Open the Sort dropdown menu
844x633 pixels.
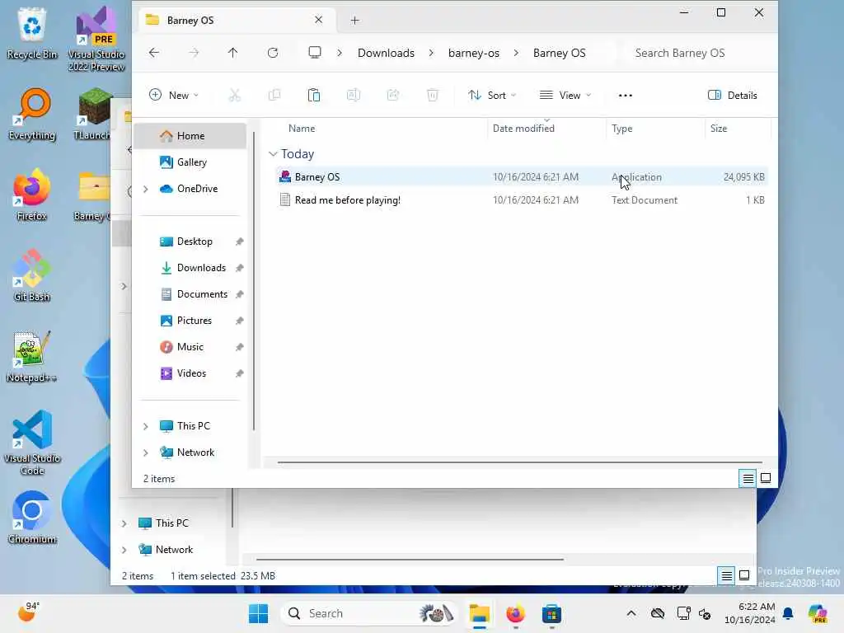pyautogui.click(x=492, y=96)
